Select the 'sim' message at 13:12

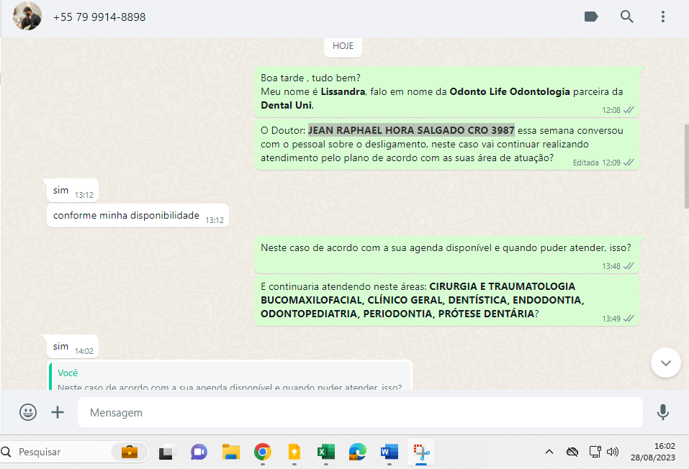pyautogui.click(x=73, y=191)
